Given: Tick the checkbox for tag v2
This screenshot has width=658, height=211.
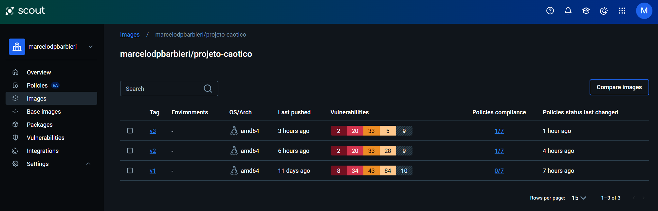Looking at the screenshot, I should tap(130, 151).
